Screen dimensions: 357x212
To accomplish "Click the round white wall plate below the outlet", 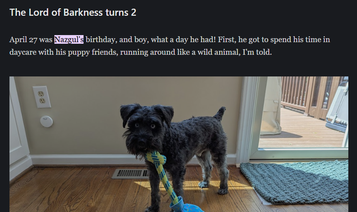I will click(46, 121).
